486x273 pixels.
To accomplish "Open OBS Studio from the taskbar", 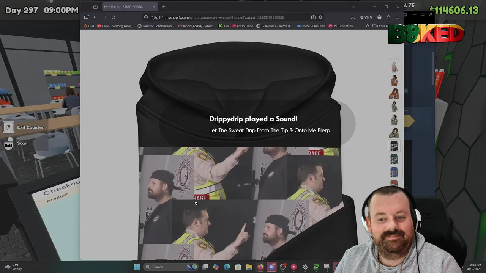I will pyautogui.click(x=282, y=267).
